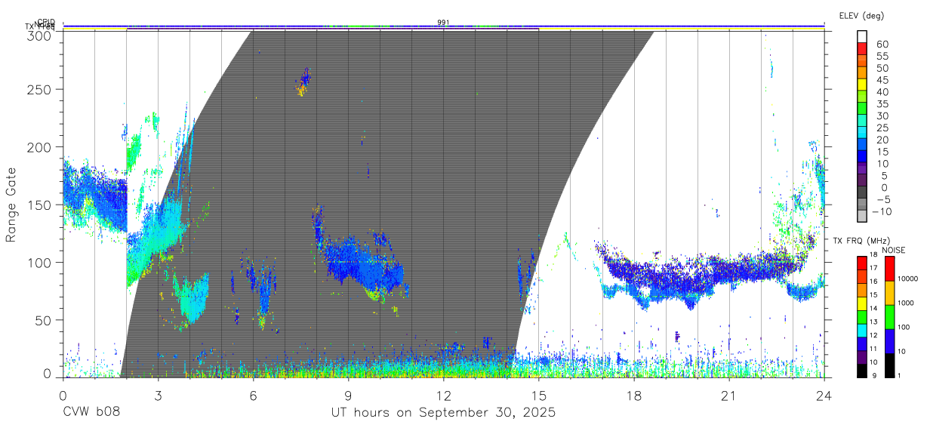The height and width of the screenshot is (428, 927).
Task: Click UT hour tick label '24'
Action: (824, 396)
